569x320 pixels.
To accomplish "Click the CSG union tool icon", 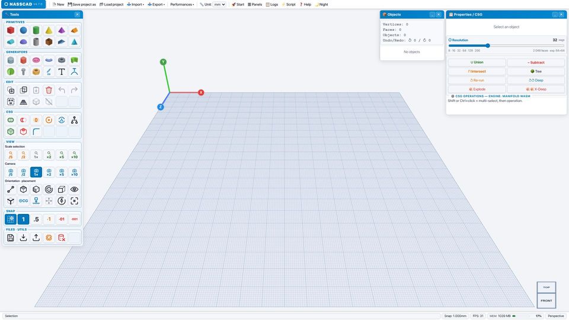I will (11, 120).
